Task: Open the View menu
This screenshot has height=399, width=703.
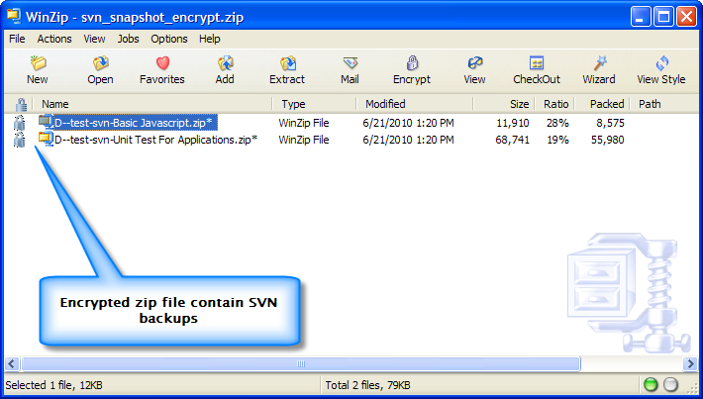Action: point(94,39)
